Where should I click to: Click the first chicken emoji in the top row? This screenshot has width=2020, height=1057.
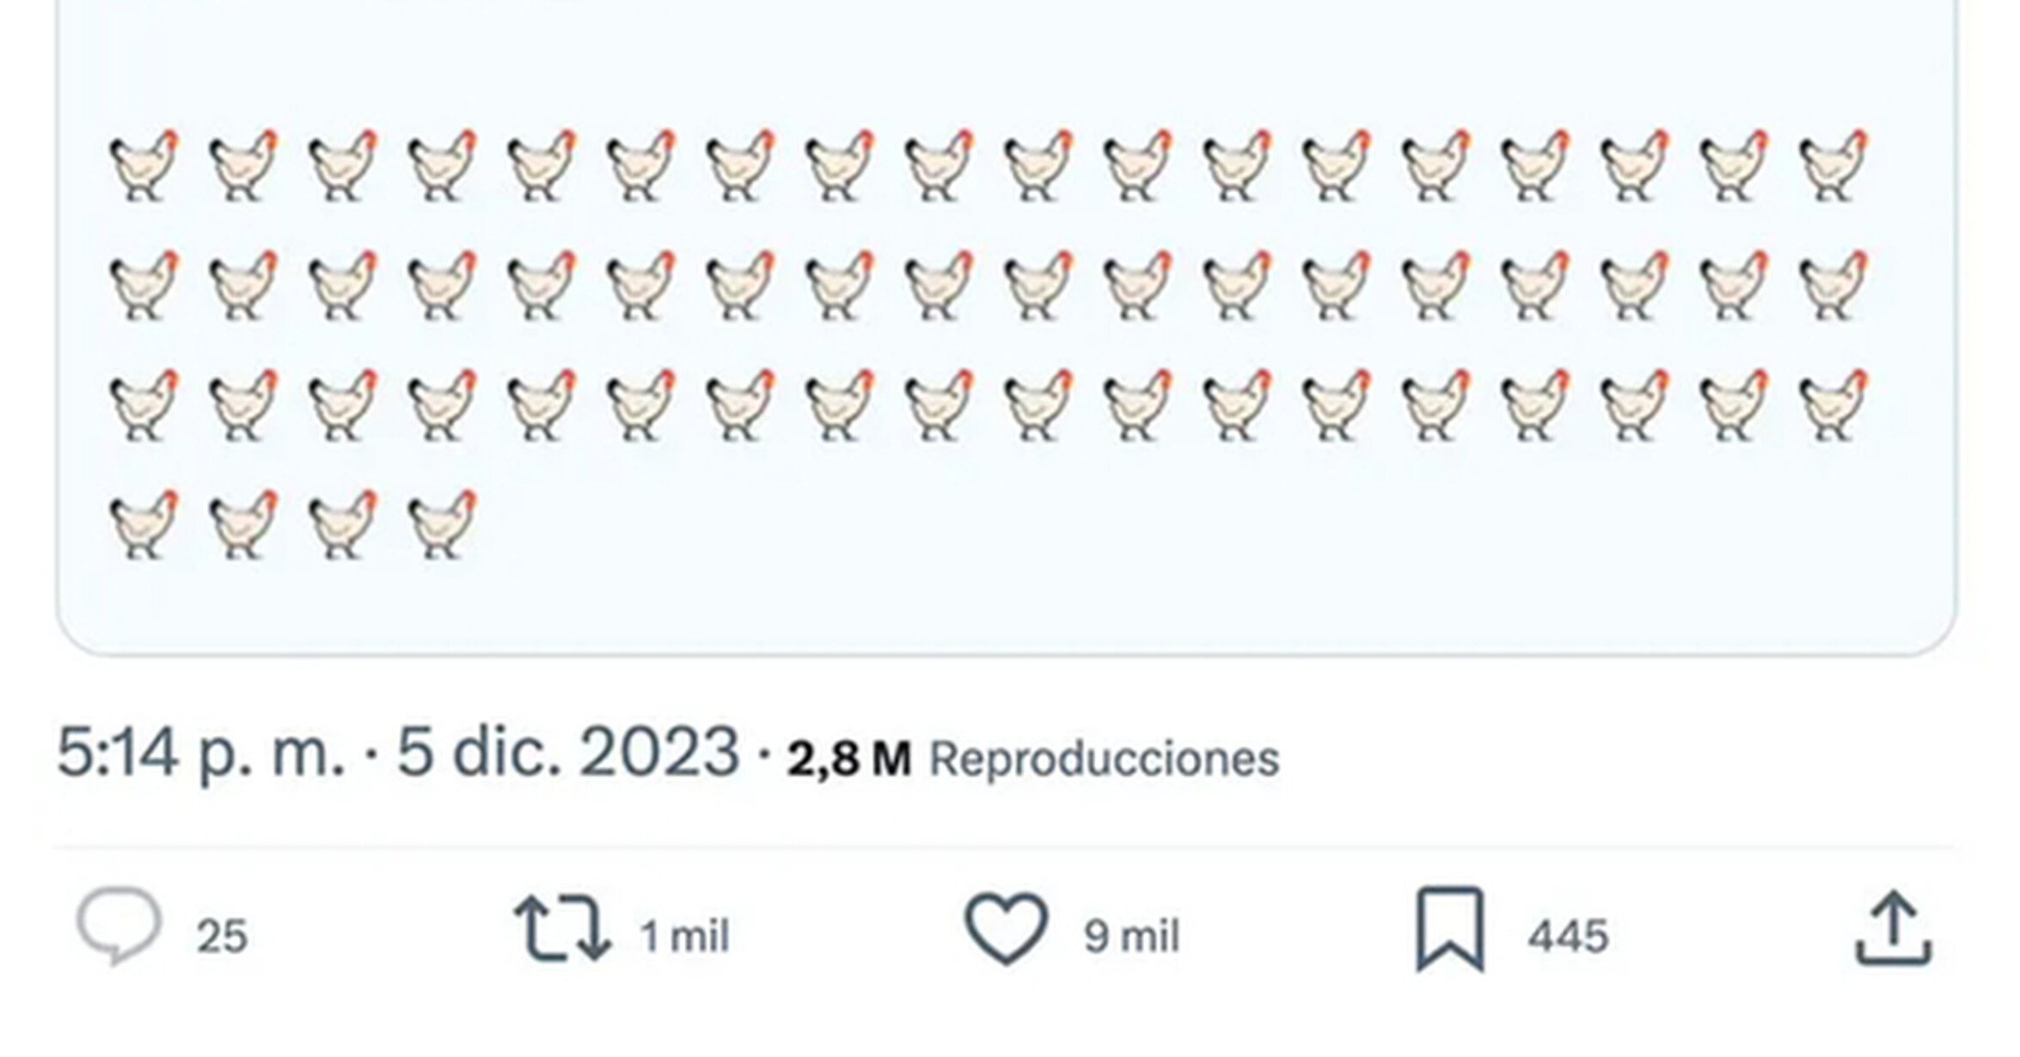point(144,166)
